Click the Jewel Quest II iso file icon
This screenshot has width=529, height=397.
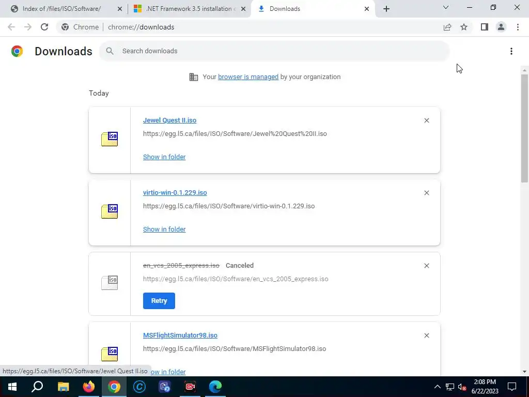pos(110,139)
